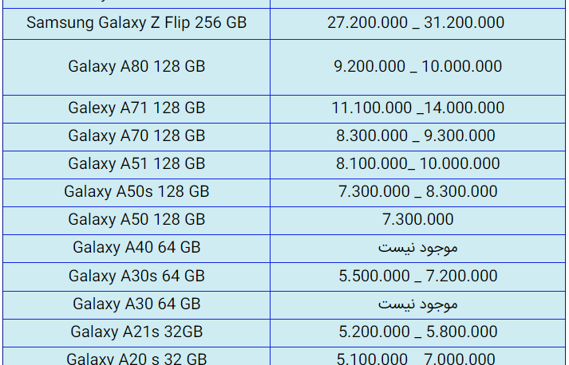
Task: Click the Galexy A71 128 GB cell
Action: tap(136, 108)
